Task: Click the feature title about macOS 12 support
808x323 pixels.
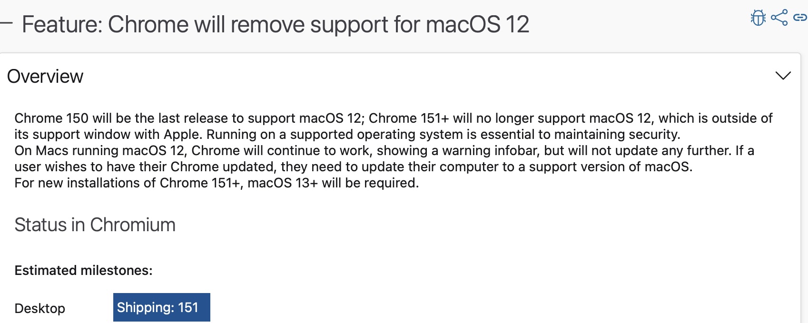Action: (x=275, y=24)
